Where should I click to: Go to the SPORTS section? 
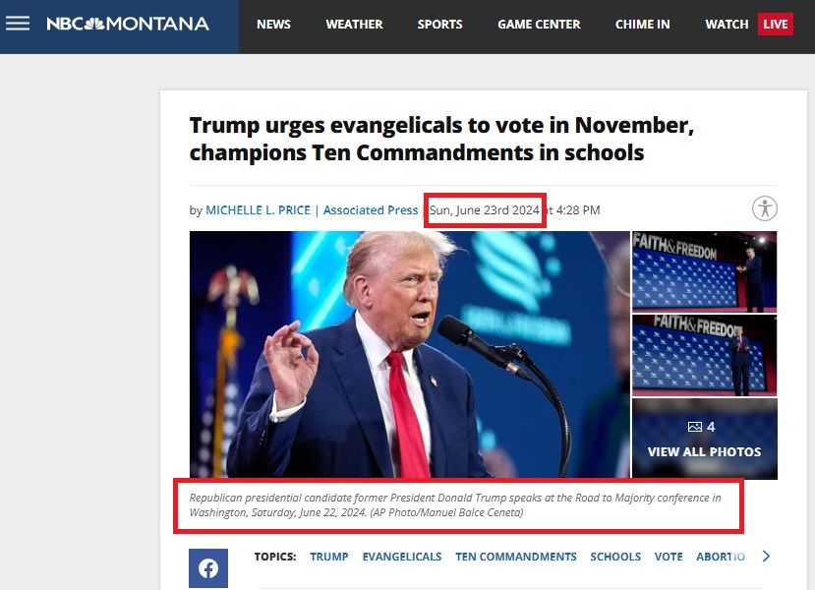439,24
